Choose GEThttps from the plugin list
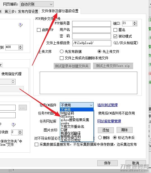 [67, 116]
